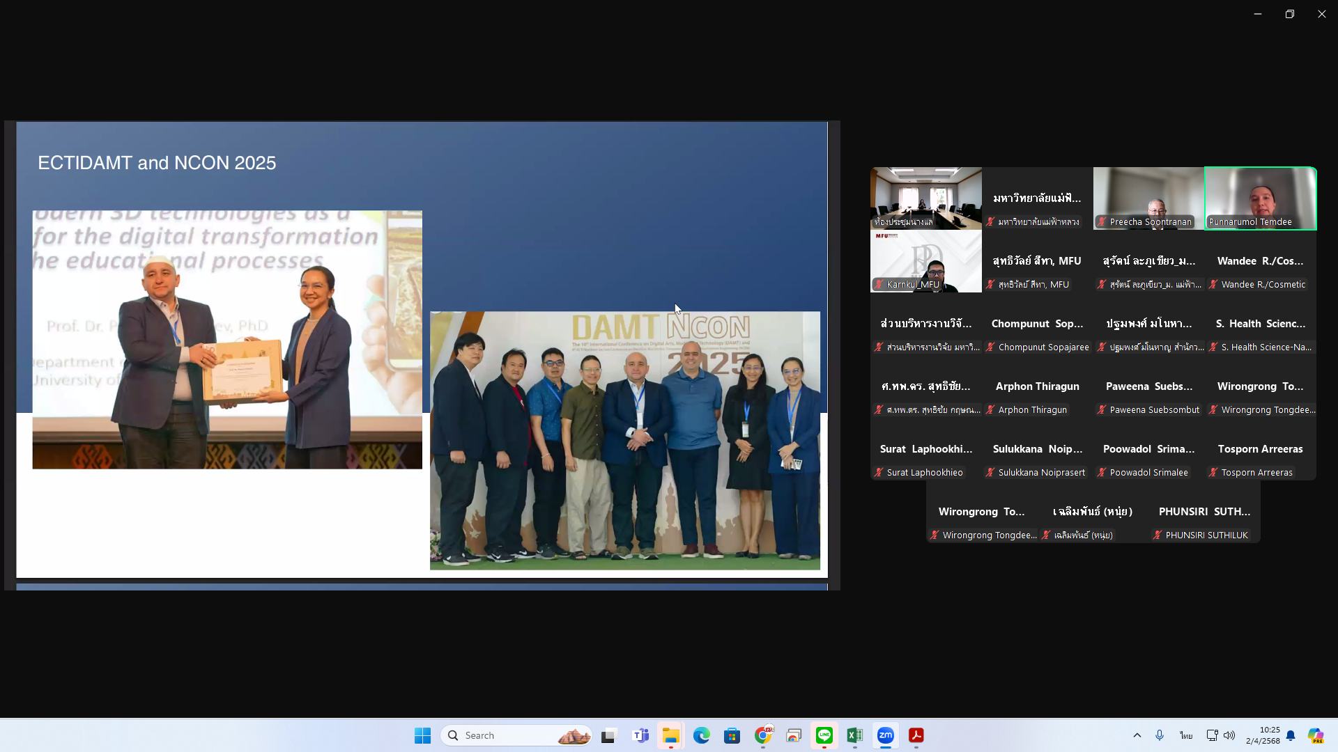
Task: Click the certificate handover photo on slide
Action: tap(227, 340)
